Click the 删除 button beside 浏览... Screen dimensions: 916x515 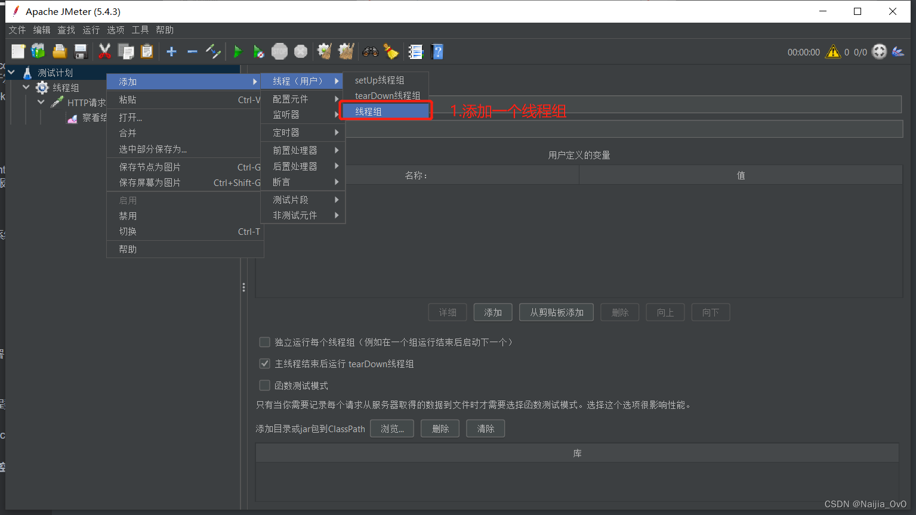coord(440,429)
